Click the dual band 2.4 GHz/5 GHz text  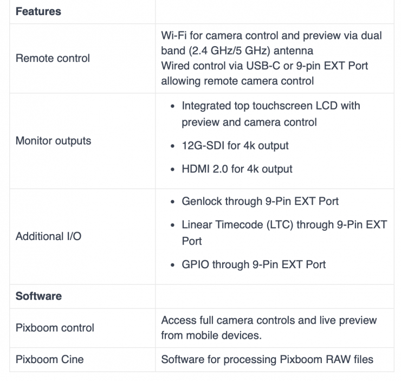(237, 50)
